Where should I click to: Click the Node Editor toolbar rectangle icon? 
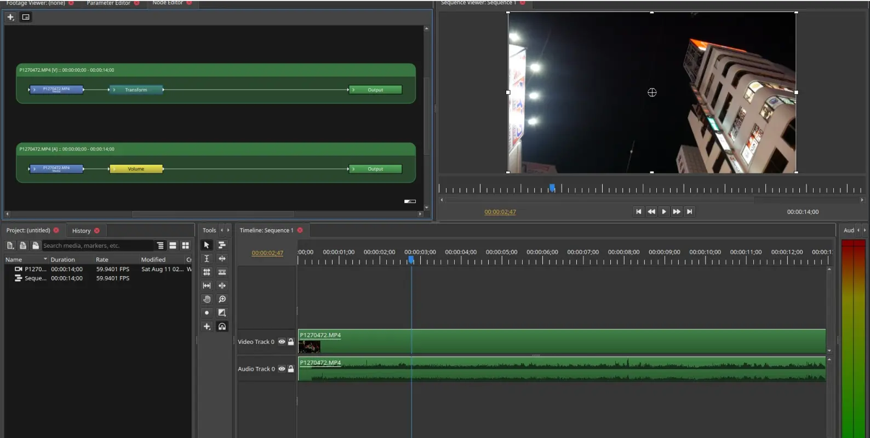[x=26, y=17]
